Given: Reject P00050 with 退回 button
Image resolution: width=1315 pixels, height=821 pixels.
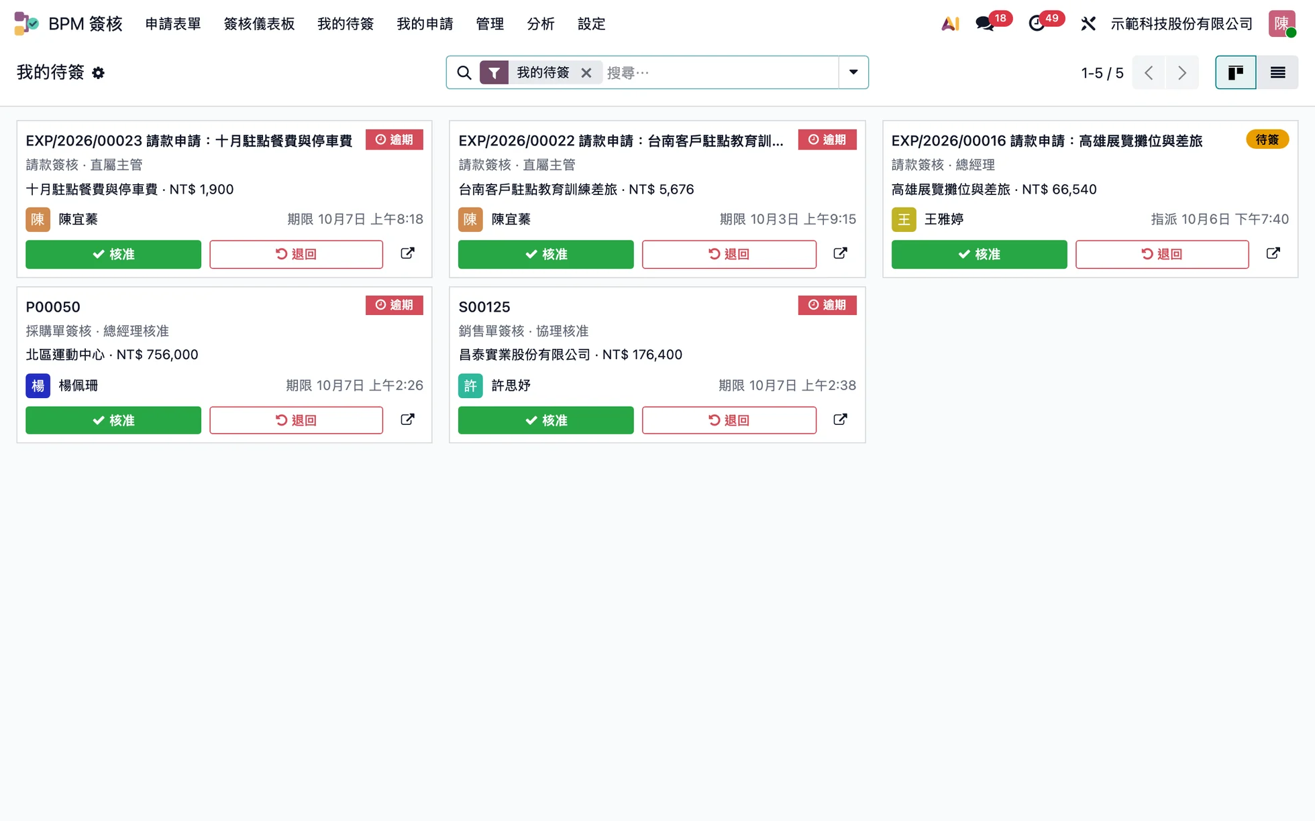Looking at the screenshot, I should (x=296, y=420).
